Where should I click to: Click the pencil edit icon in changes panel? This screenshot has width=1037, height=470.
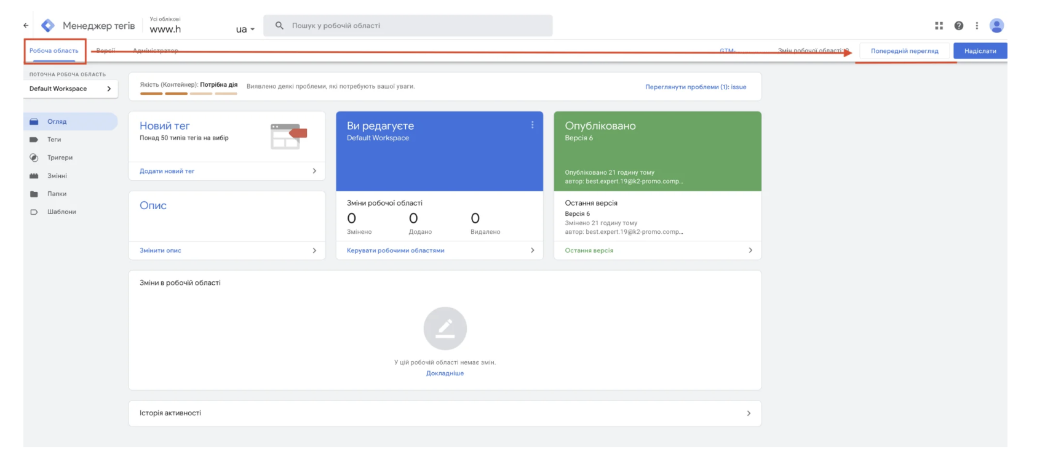[x=445, y=329]
